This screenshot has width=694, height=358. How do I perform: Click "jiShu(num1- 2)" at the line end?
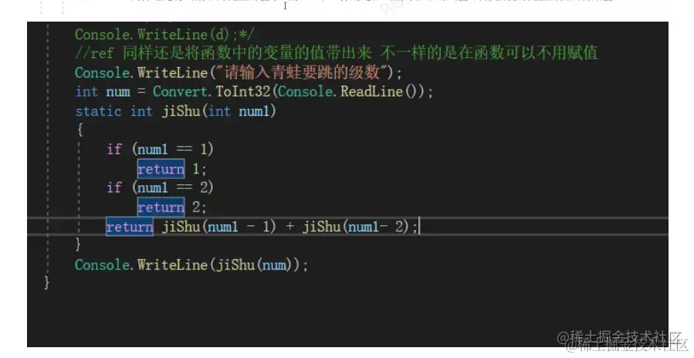(355, 227)
